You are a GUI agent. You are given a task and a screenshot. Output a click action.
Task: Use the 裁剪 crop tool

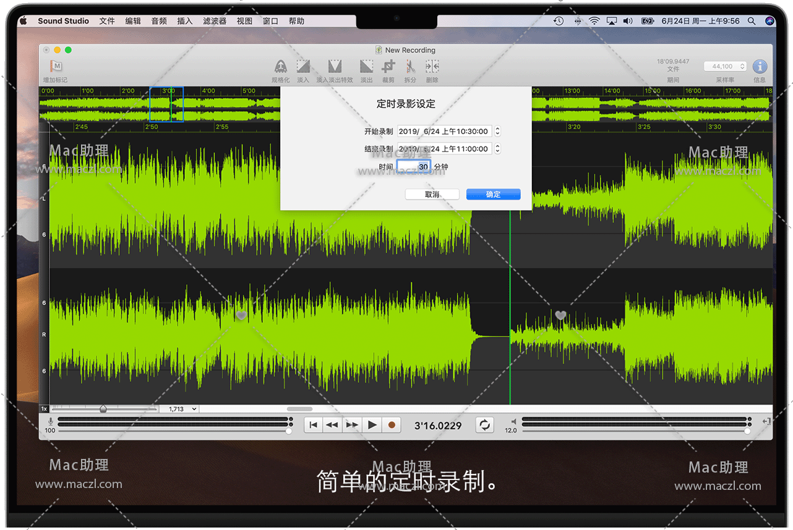tap(388, 67)
